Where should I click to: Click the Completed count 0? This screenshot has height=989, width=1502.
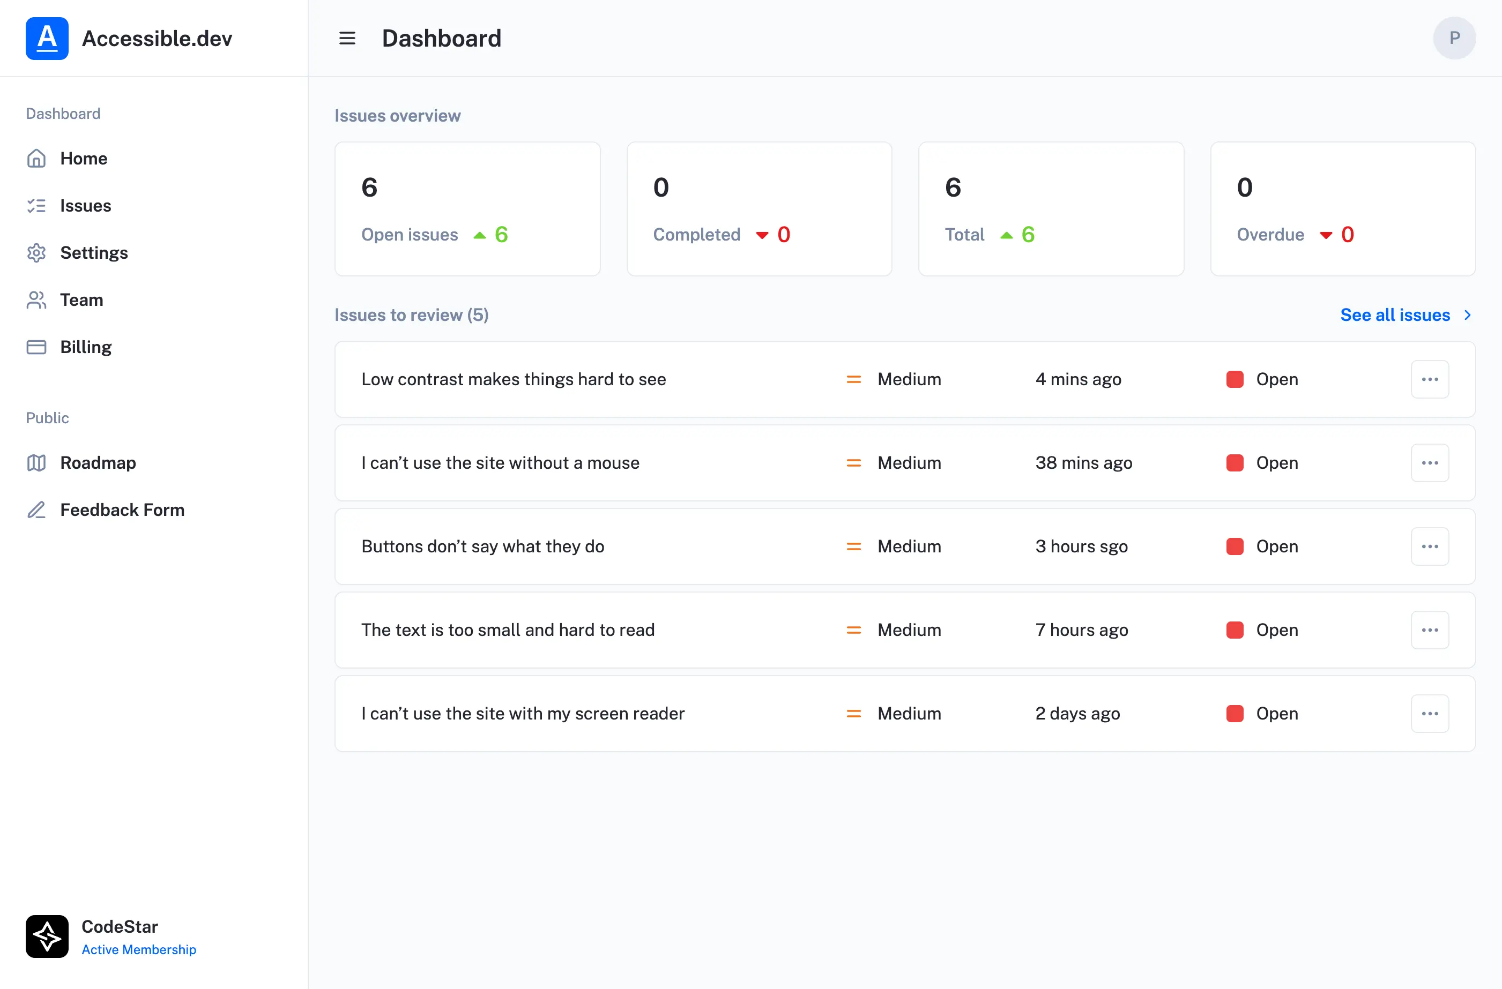click(x=661, y=188)
